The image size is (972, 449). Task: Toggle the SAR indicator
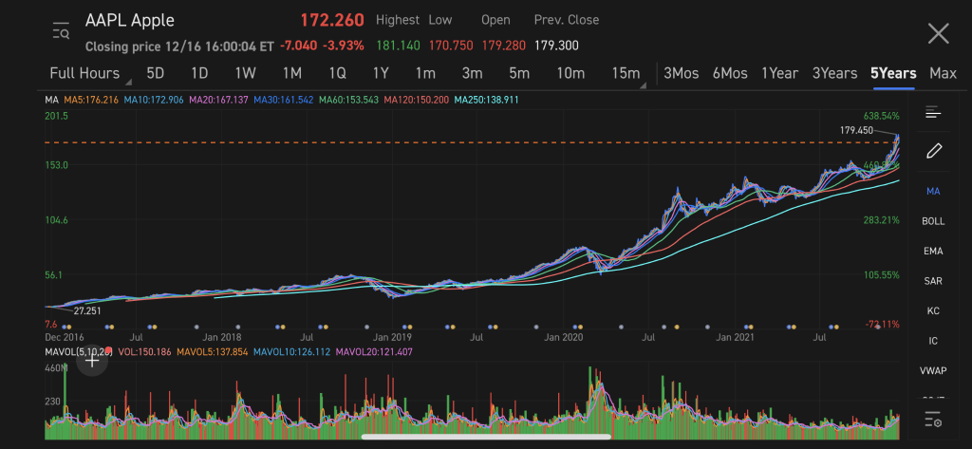pyautogui.click(x=933, y=281)
